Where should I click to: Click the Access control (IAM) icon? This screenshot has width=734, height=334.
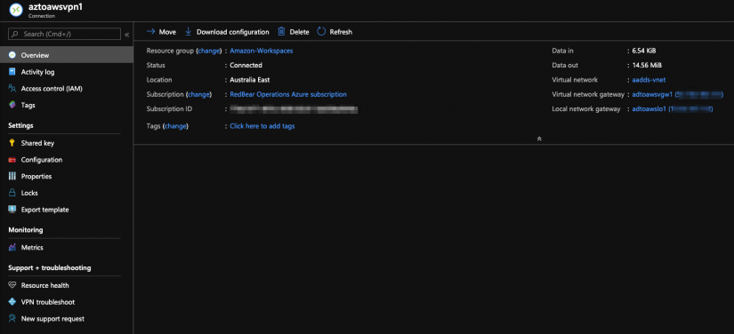coord(12,88)
